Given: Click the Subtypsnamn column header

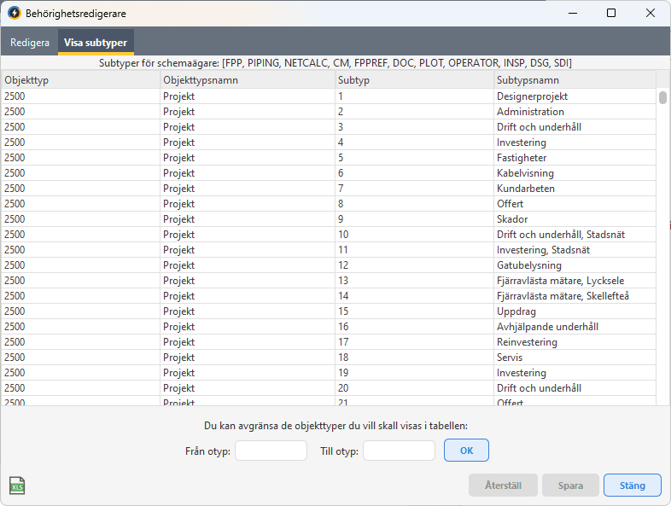Looking at the screenshot, I should [x=574, y=79].
